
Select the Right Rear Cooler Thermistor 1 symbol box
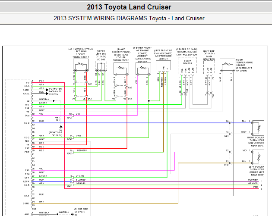coord(121,69)
